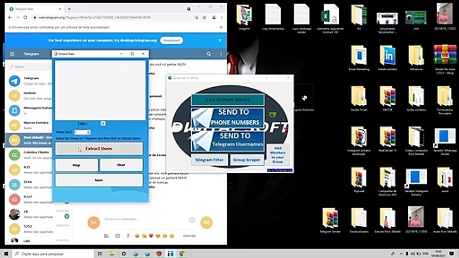This screenshot has width=459, height=258.
Task: Open the Windows Start menu
Action: 6,254
